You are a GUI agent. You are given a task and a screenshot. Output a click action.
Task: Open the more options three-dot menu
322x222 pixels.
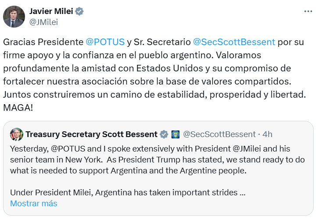point(309,11)
